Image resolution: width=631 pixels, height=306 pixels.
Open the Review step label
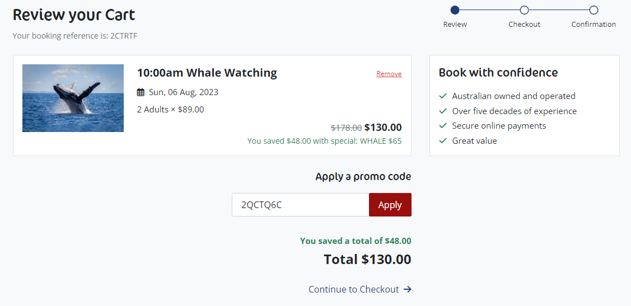click(x=455, y=25)
